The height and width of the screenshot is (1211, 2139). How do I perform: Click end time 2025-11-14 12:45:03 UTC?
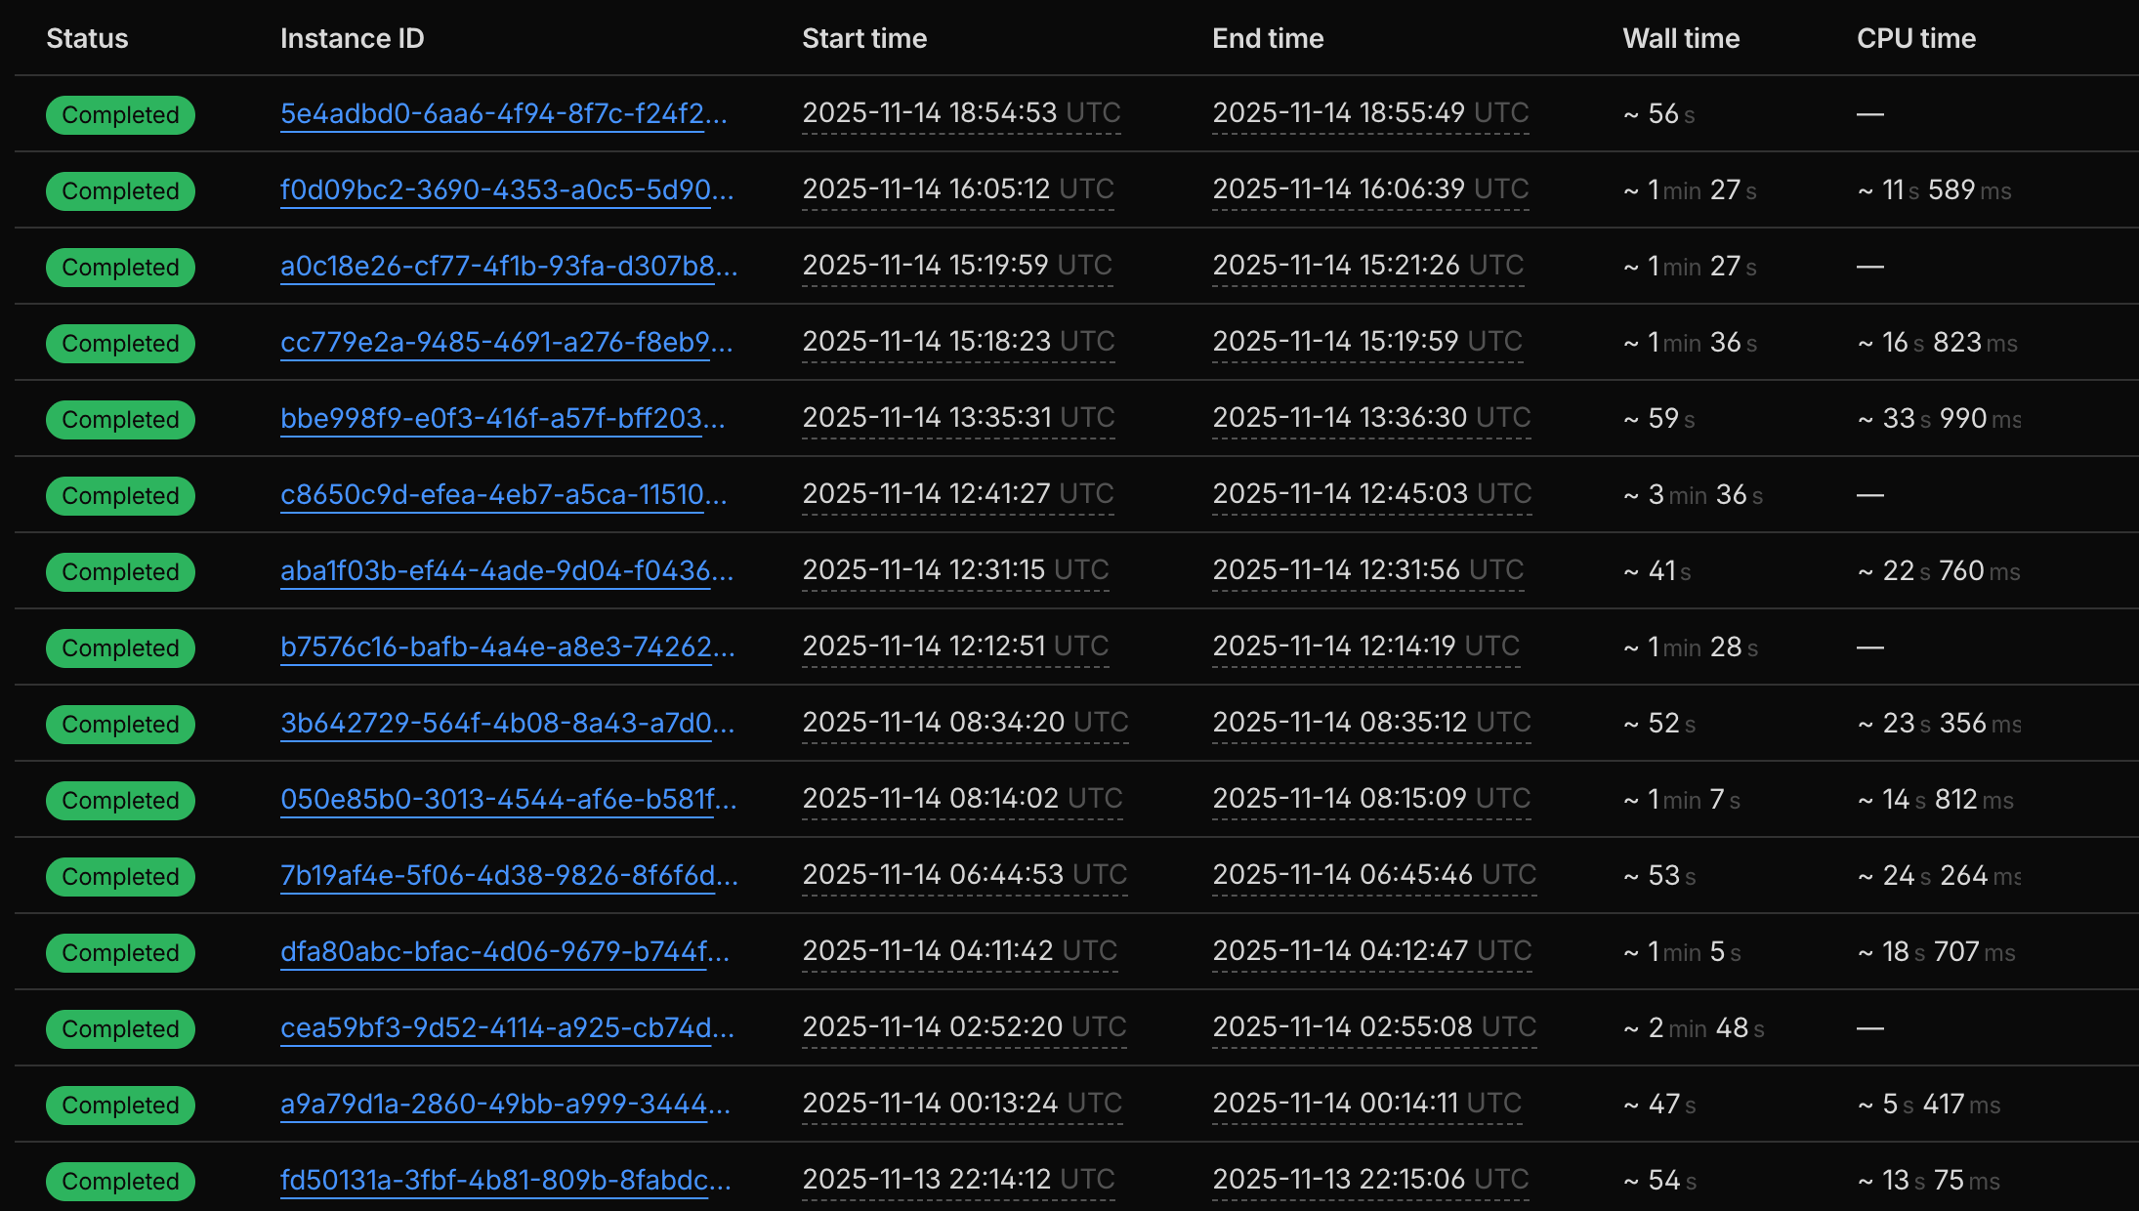tap(1371, 494)
